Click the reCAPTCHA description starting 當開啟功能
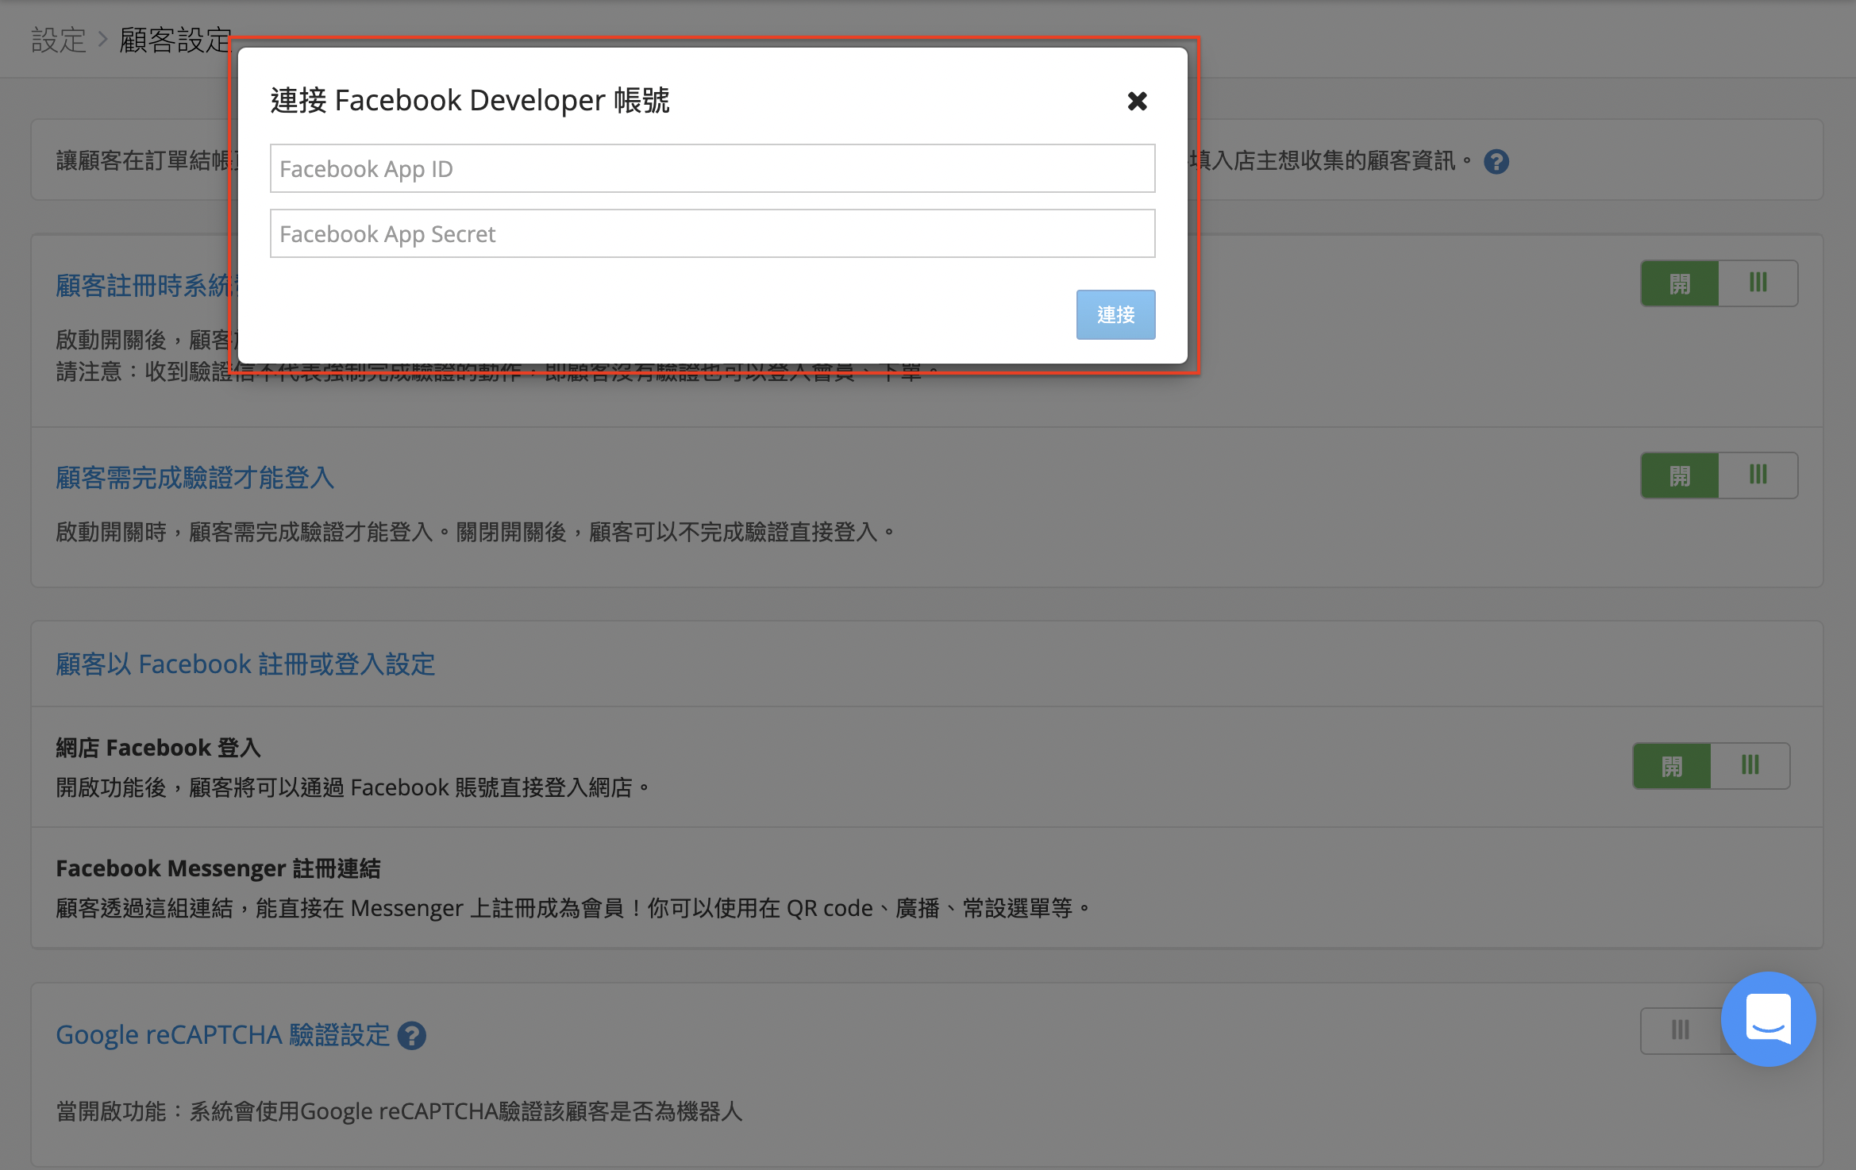This screenshot has height=1170, width=1856. (399, 1111)
